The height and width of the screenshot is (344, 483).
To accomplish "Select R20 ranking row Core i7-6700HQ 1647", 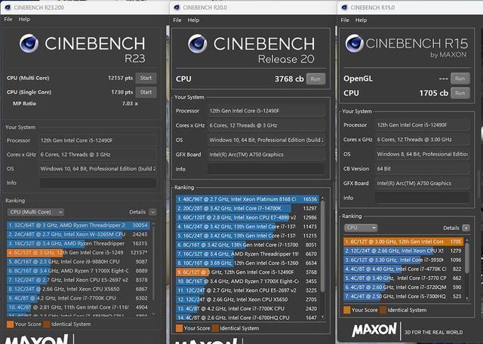I will click(248, 318).
